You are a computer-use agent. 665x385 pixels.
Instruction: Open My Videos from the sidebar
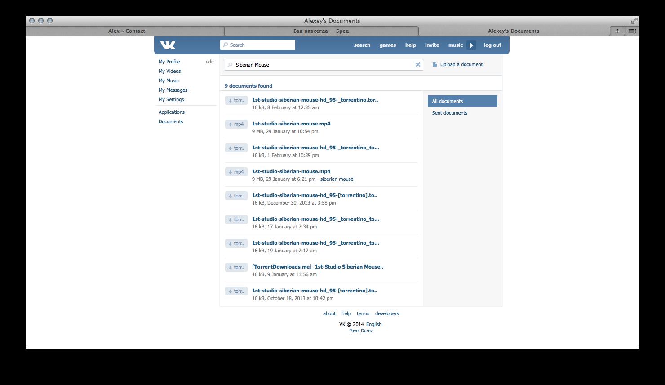coord(170,71)
